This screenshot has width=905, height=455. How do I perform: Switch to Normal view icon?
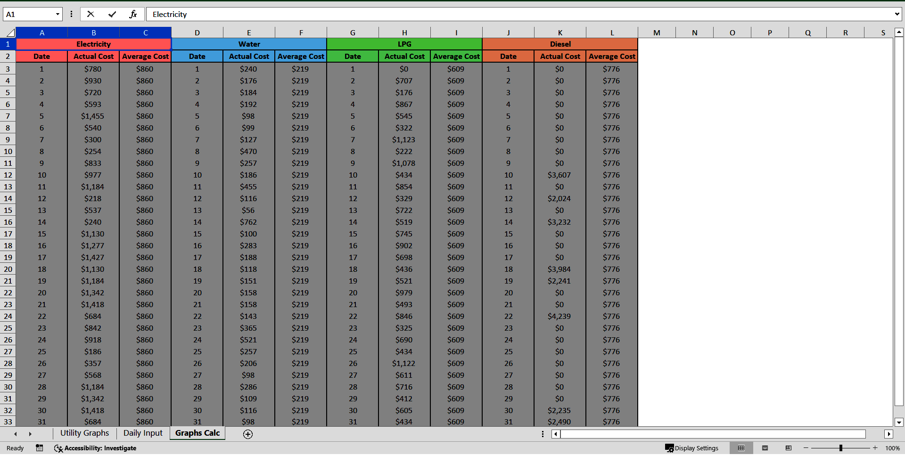click(741, 448)
